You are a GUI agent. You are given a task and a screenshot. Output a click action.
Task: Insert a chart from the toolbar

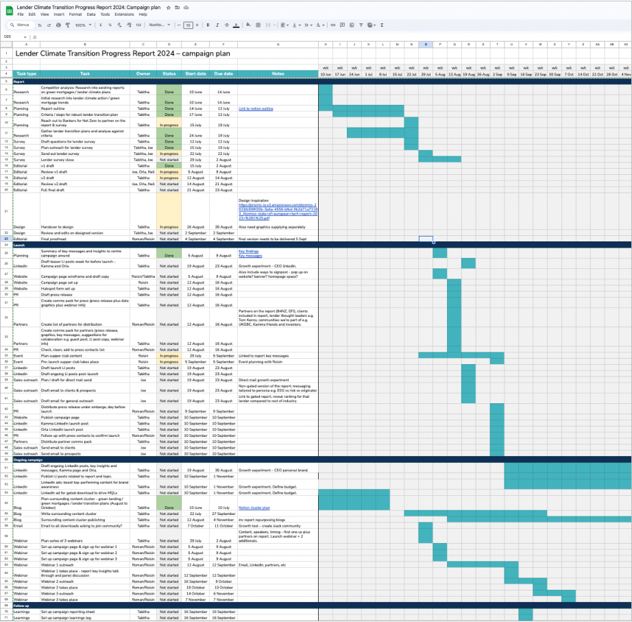click(x=351, y=25)
